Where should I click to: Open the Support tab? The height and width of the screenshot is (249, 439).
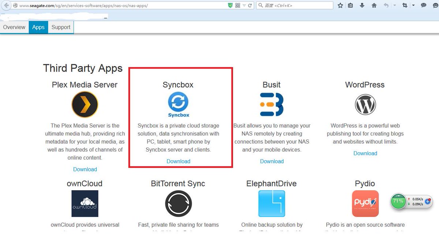61,27
